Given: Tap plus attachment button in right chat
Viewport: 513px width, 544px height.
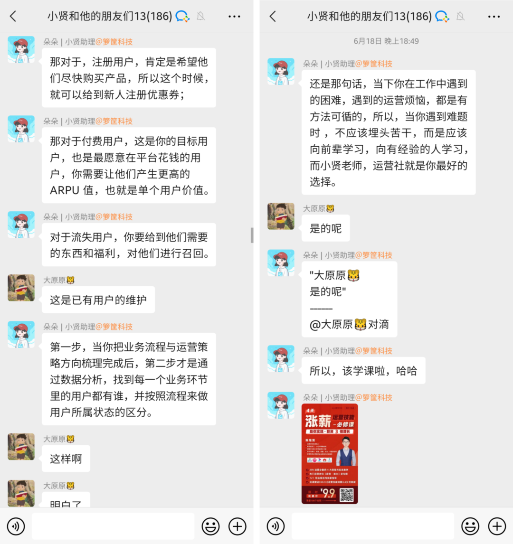Looking at the screenshot, I should click(x=497, y=526).
